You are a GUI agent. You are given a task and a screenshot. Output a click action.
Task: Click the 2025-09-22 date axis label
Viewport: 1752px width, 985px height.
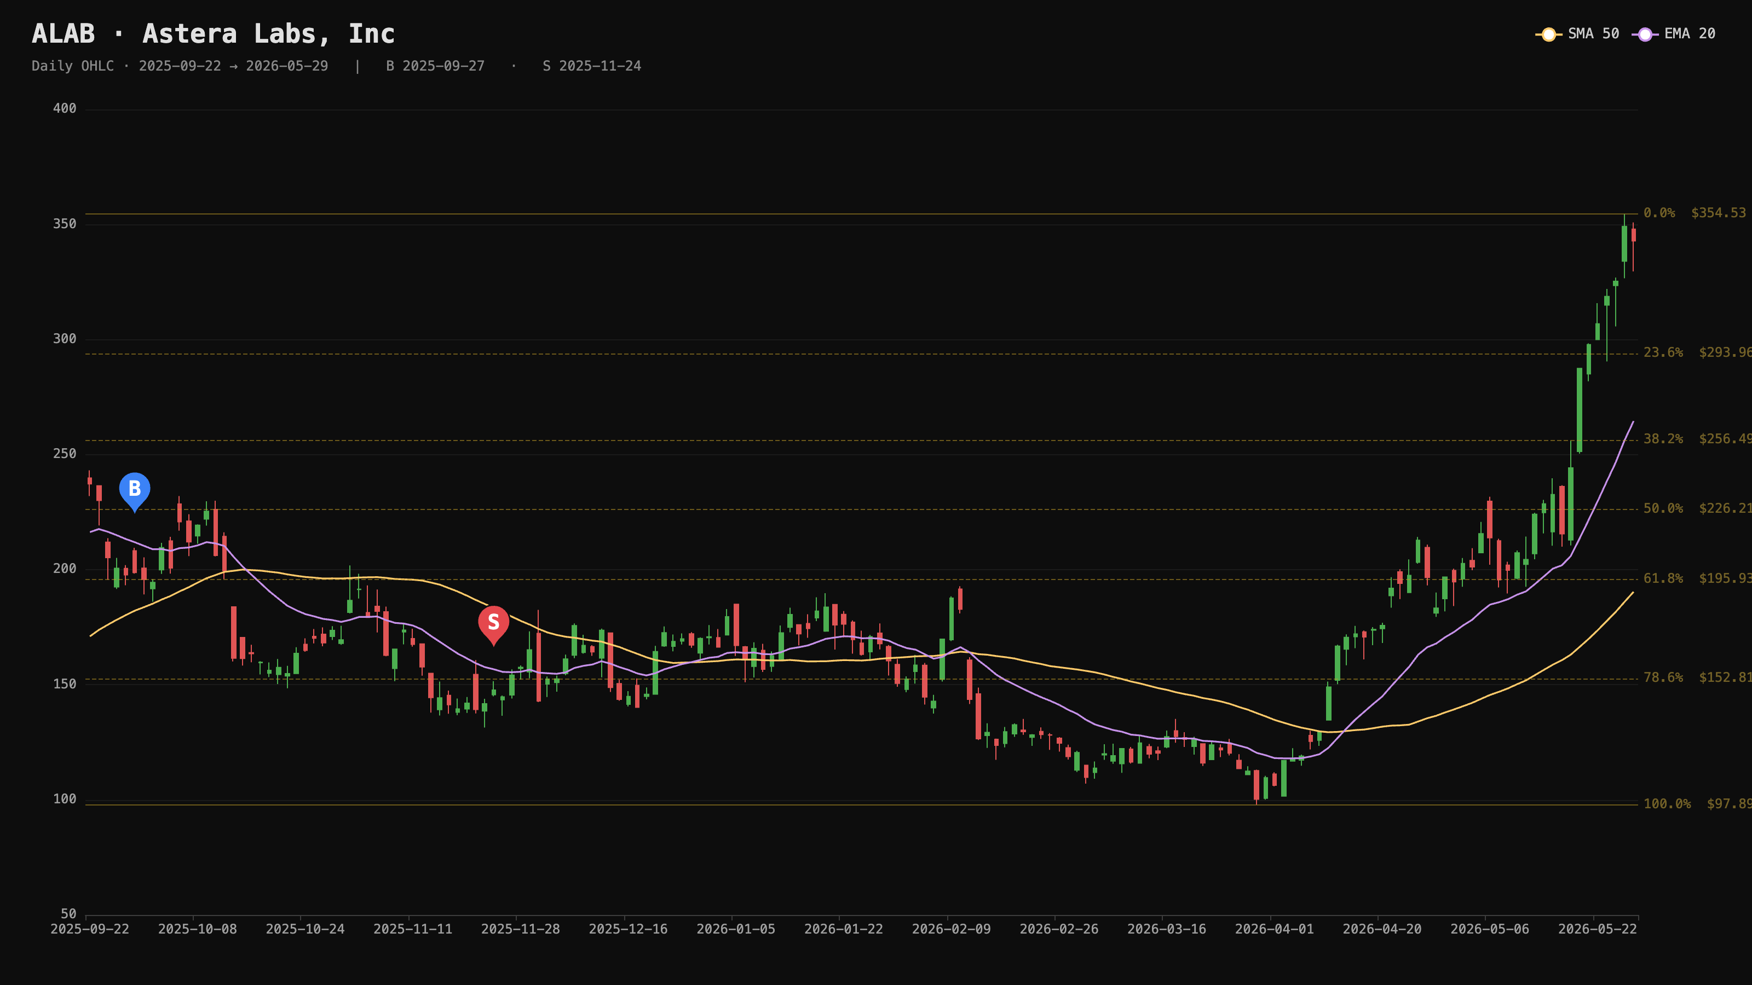click(x=90, y=929)
